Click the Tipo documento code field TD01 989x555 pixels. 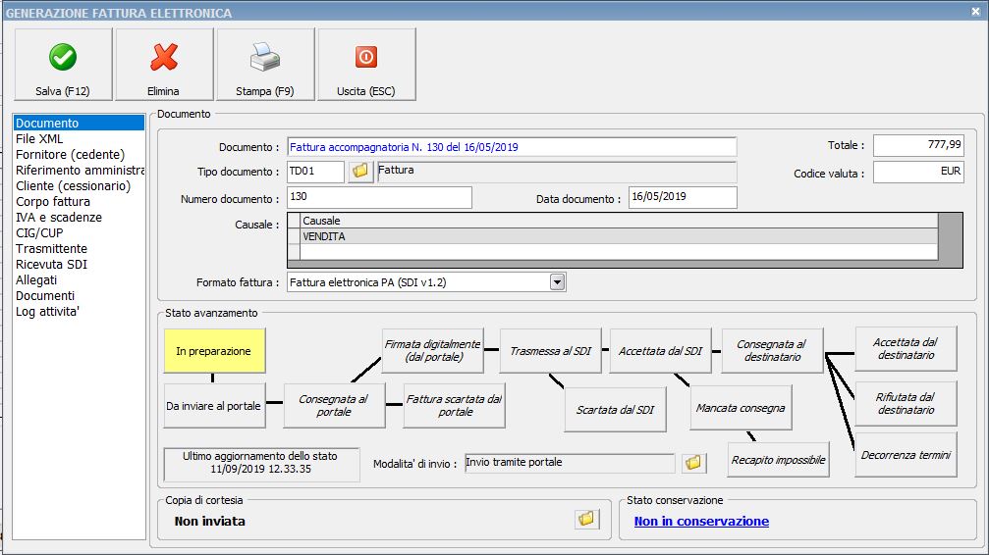(315, 172)
